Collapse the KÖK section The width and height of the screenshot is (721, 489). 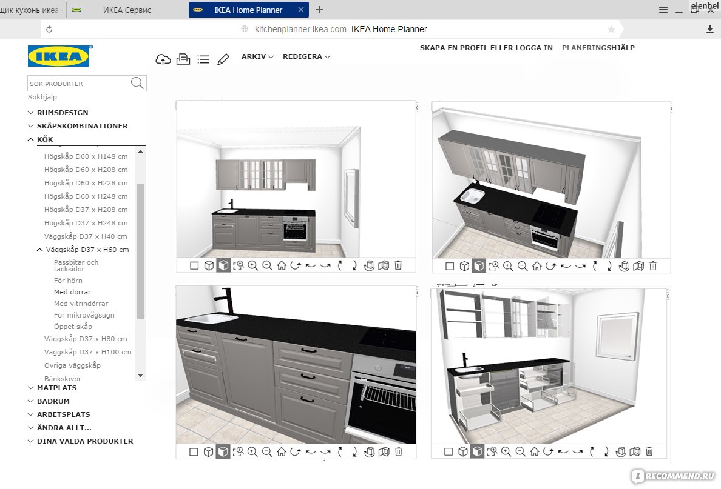(x=41, y=139)
